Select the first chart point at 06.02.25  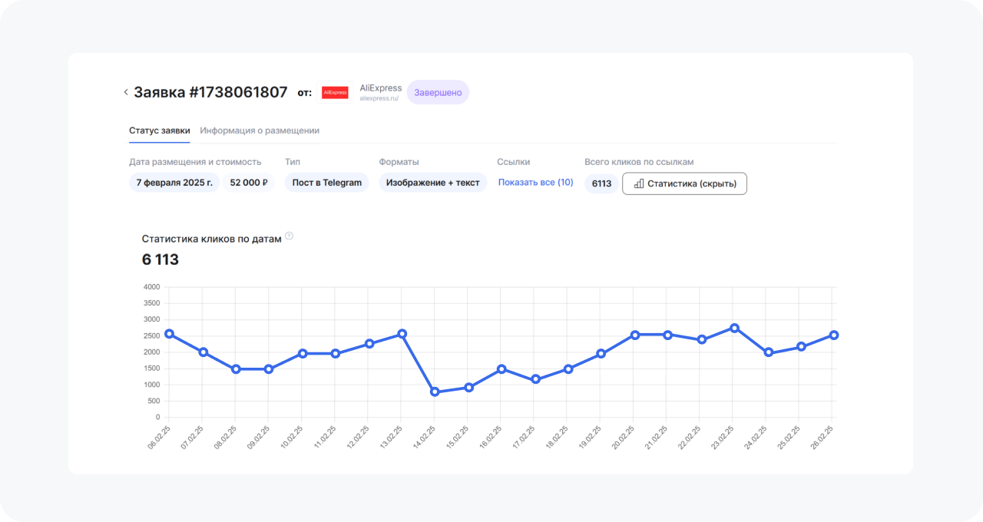(x=169, y=334)
